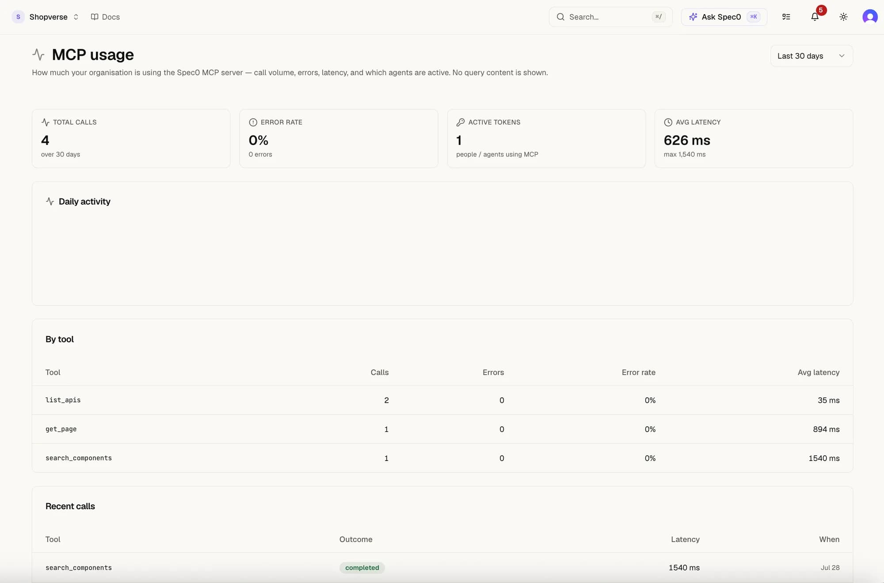Click the 35 ms latency value
The image size is (884, 583).
[828, 400]
